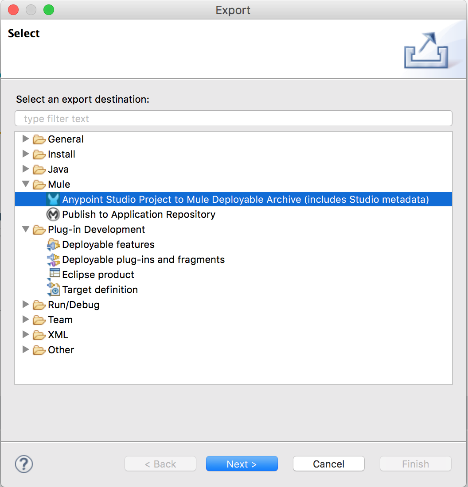
Task: Click the Target definition icon
Action: pyautogui.click(x=54, y=290)
